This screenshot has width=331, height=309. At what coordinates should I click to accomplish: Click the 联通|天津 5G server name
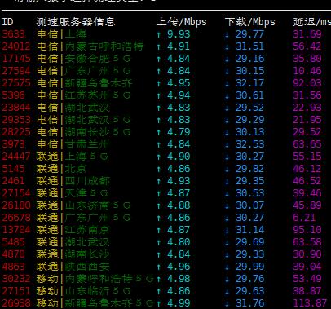(73, 193)
